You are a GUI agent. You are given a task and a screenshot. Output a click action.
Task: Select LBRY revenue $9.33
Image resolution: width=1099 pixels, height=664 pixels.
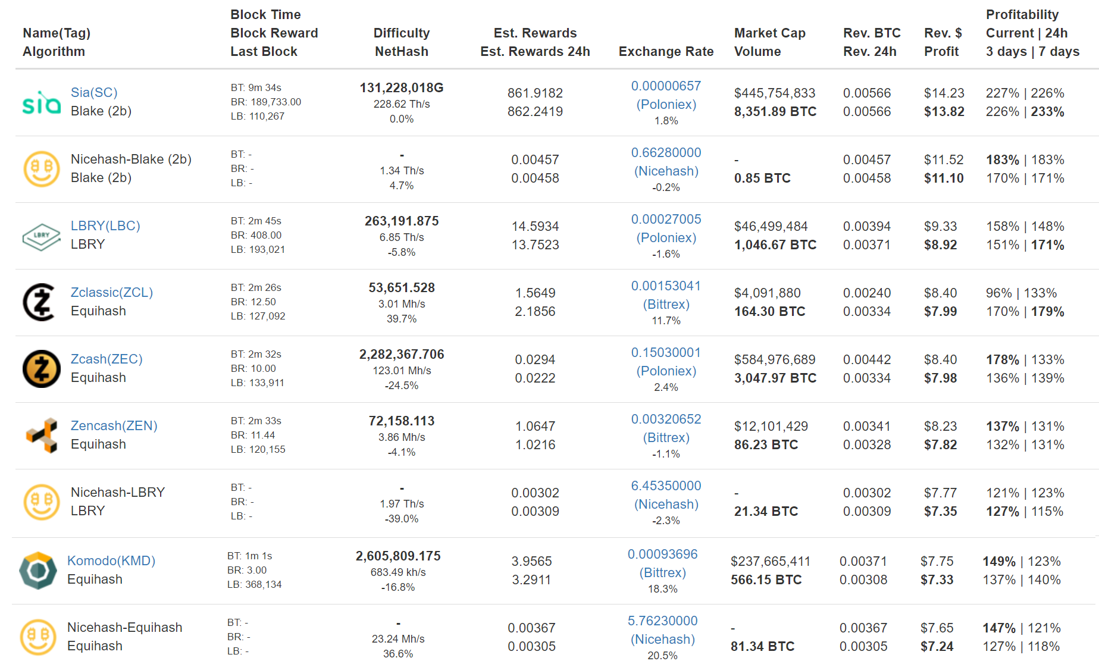click(940, 227)
